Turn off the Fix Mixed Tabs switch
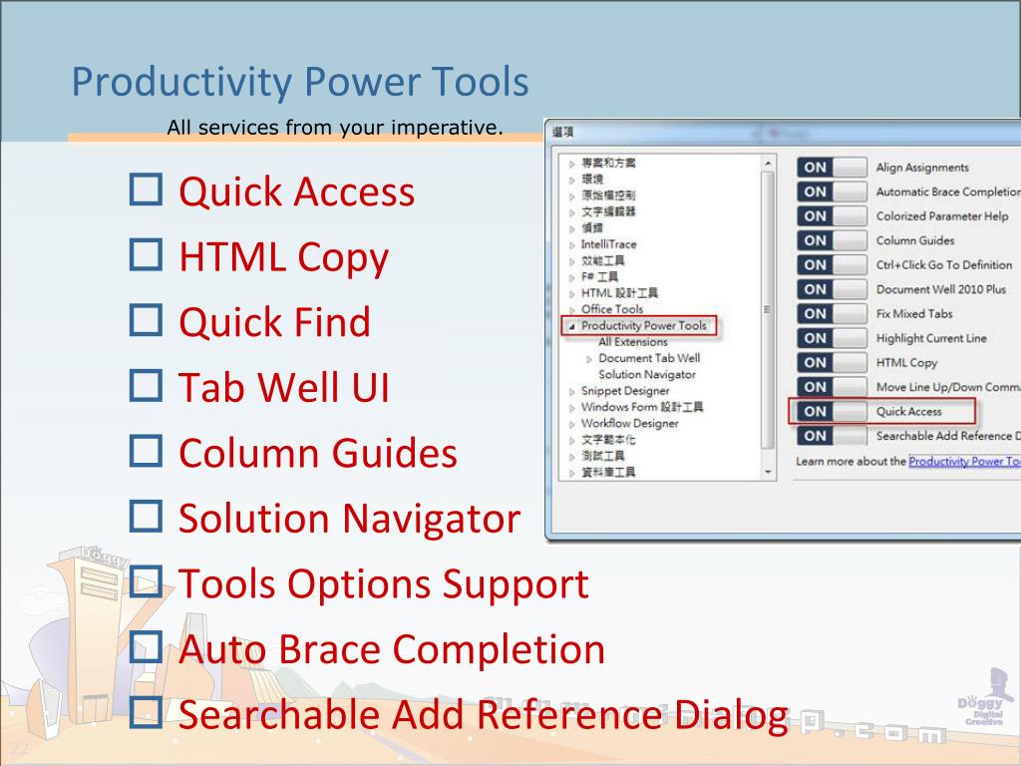Viewport: 1021px width, 766px height. [832, 314]
